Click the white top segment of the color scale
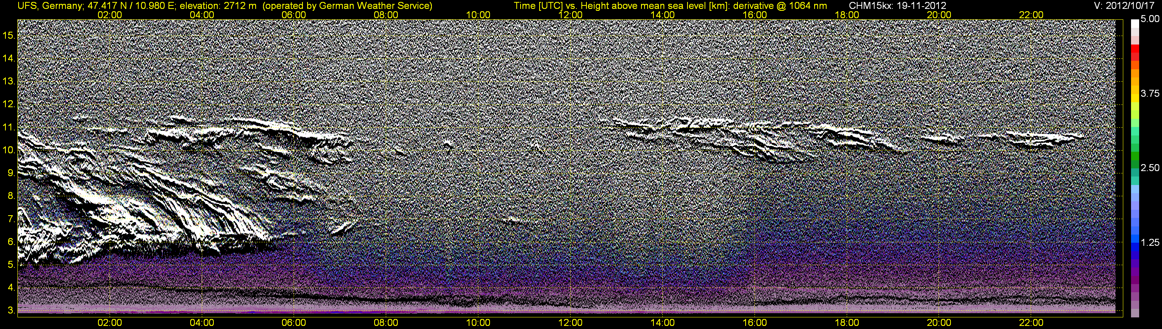This screenshot has height=329, width=1162. pos(1135,24)
